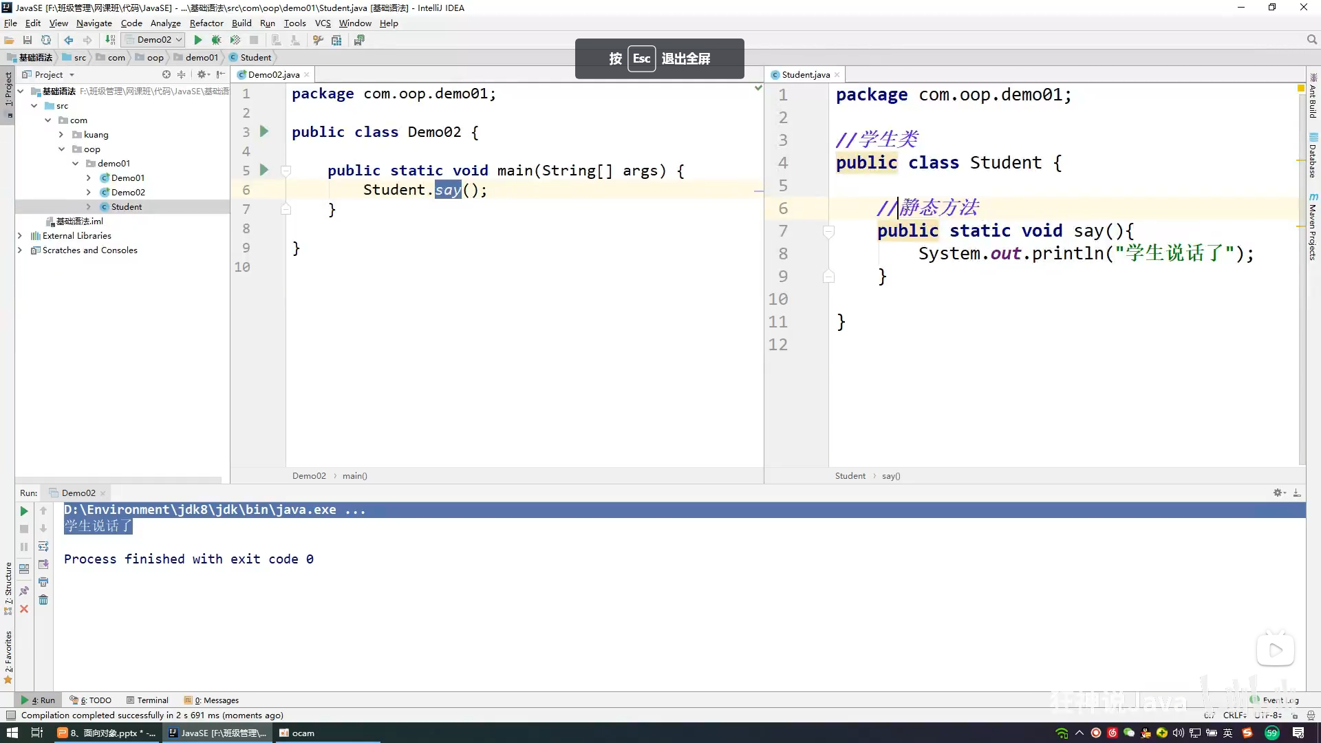Open the Demo02 run configuration dropdown

pos(155,40)
